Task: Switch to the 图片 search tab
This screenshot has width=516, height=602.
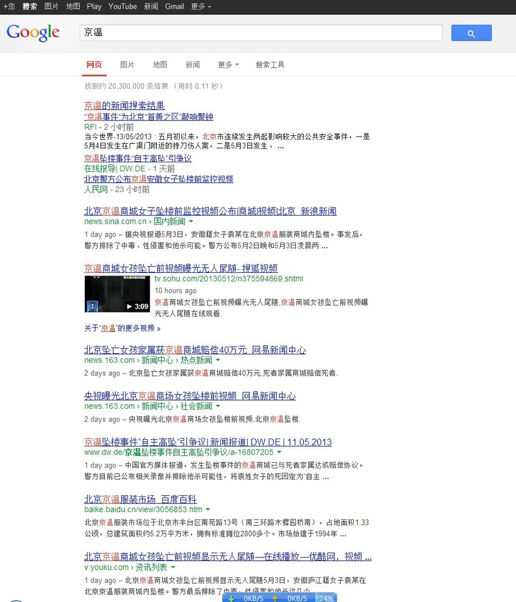Action: point(127,64)
